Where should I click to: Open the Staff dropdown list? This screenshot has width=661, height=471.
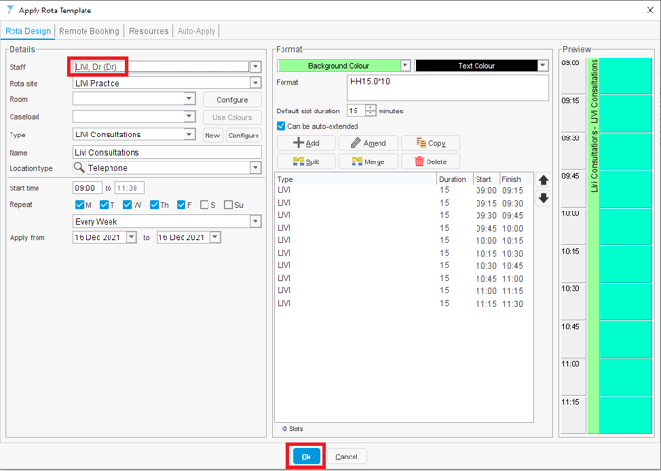[256, 67]
